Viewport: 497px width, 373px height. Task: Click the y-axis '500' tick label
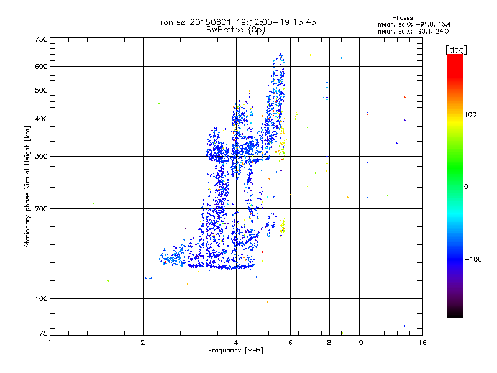[41, 90]
